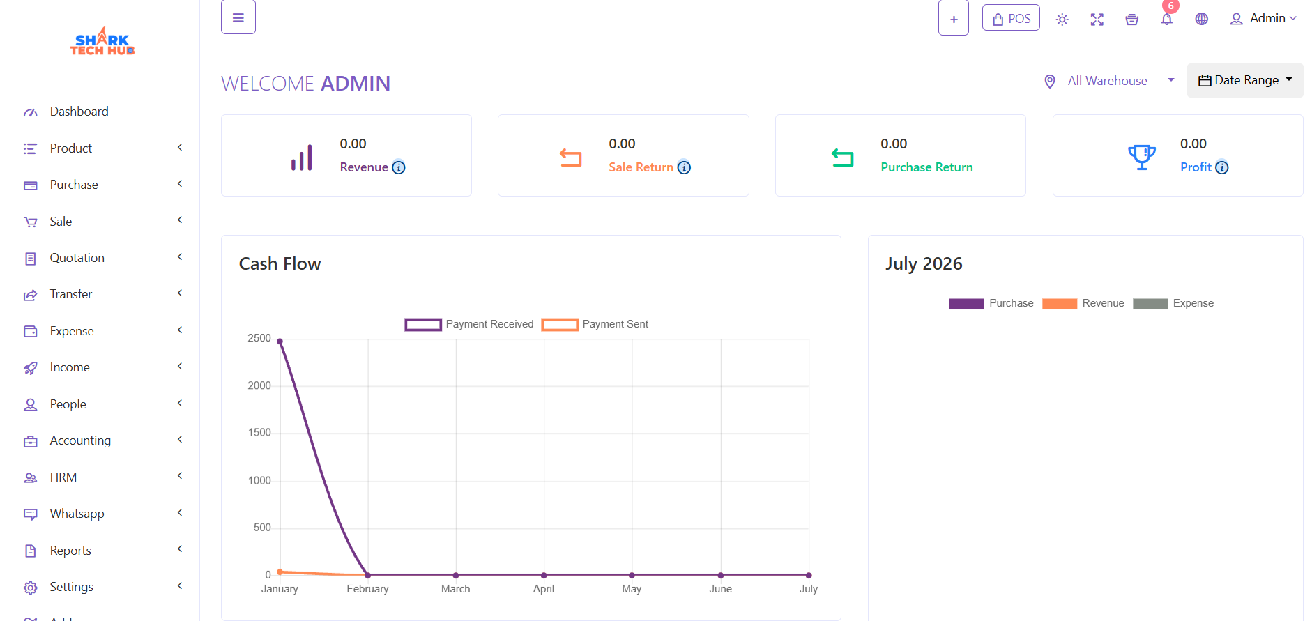Toggle sidebar with hamburger menu button
Image resolution: width=1312 pixels, height=621 pixels.
pos(238,17)
